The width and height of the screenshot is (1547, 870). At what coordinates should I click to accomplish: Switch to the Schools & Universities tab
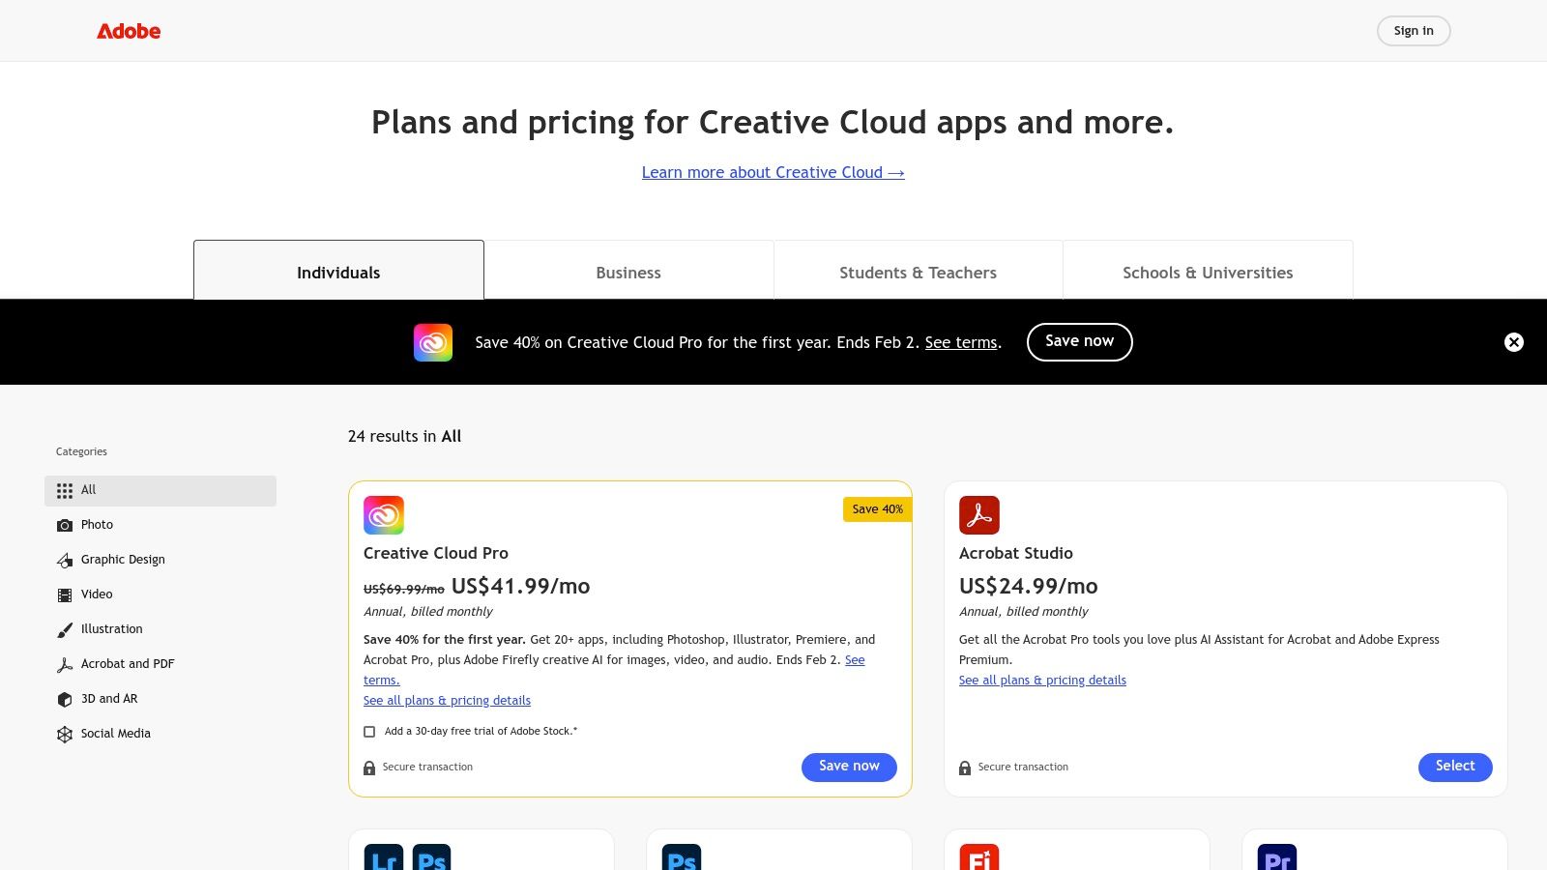pyautogui.click(x=1208, y=272)
